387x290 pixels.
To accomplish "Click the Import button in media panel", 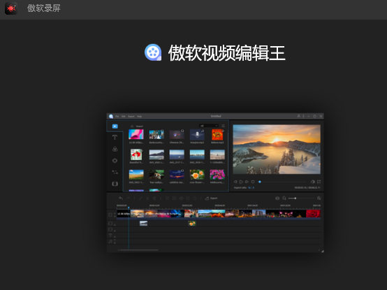I will 137,126.
